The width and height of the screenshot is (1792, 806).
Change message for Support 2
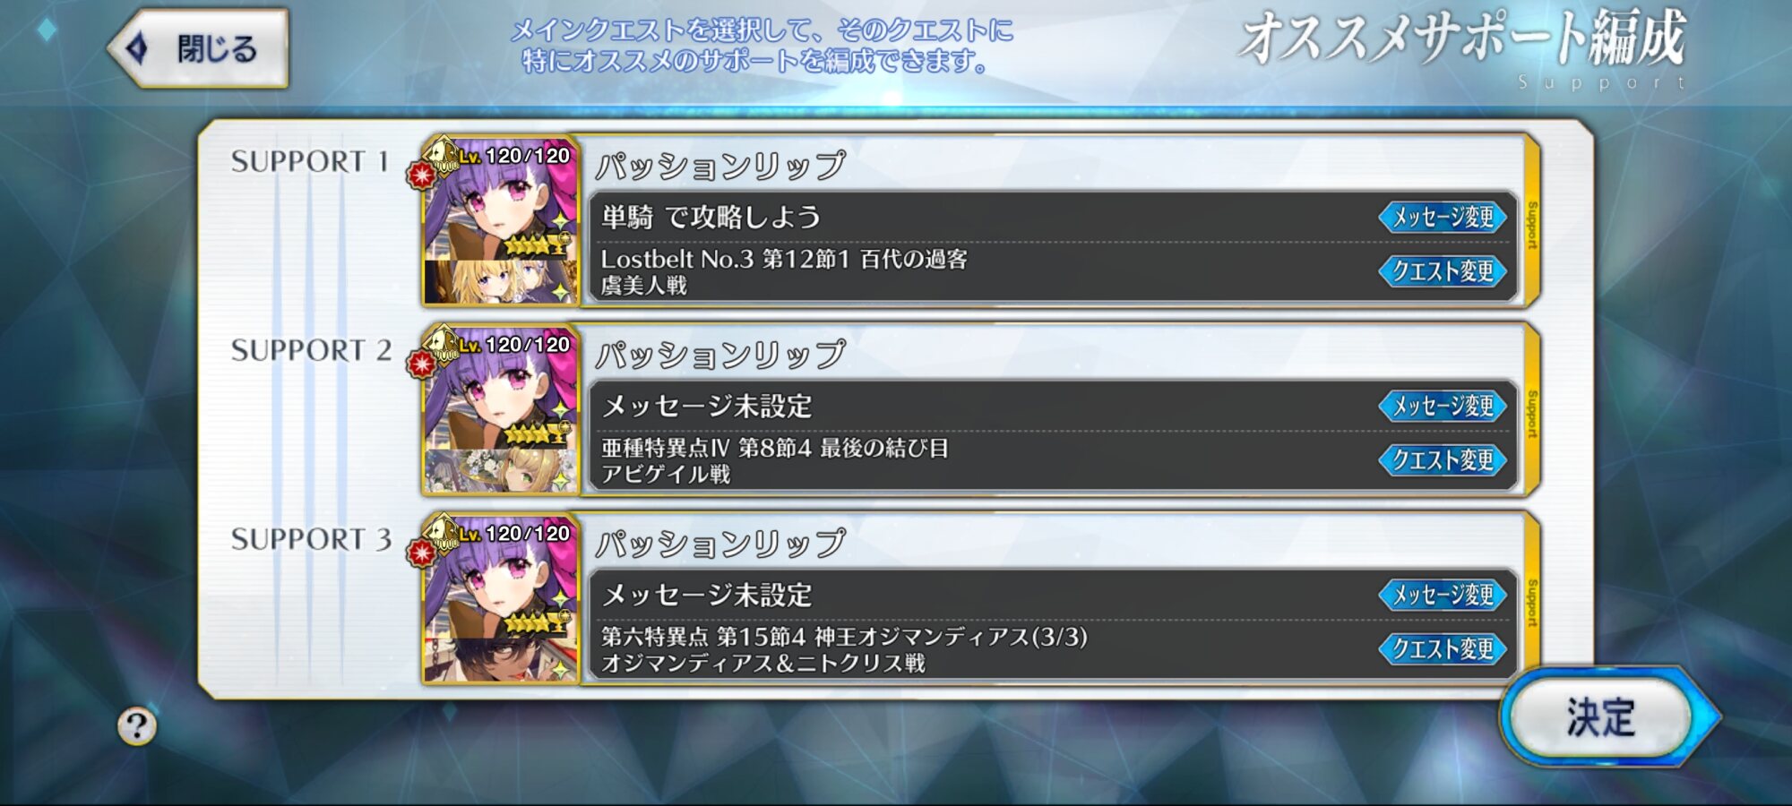coord(1443,406)
